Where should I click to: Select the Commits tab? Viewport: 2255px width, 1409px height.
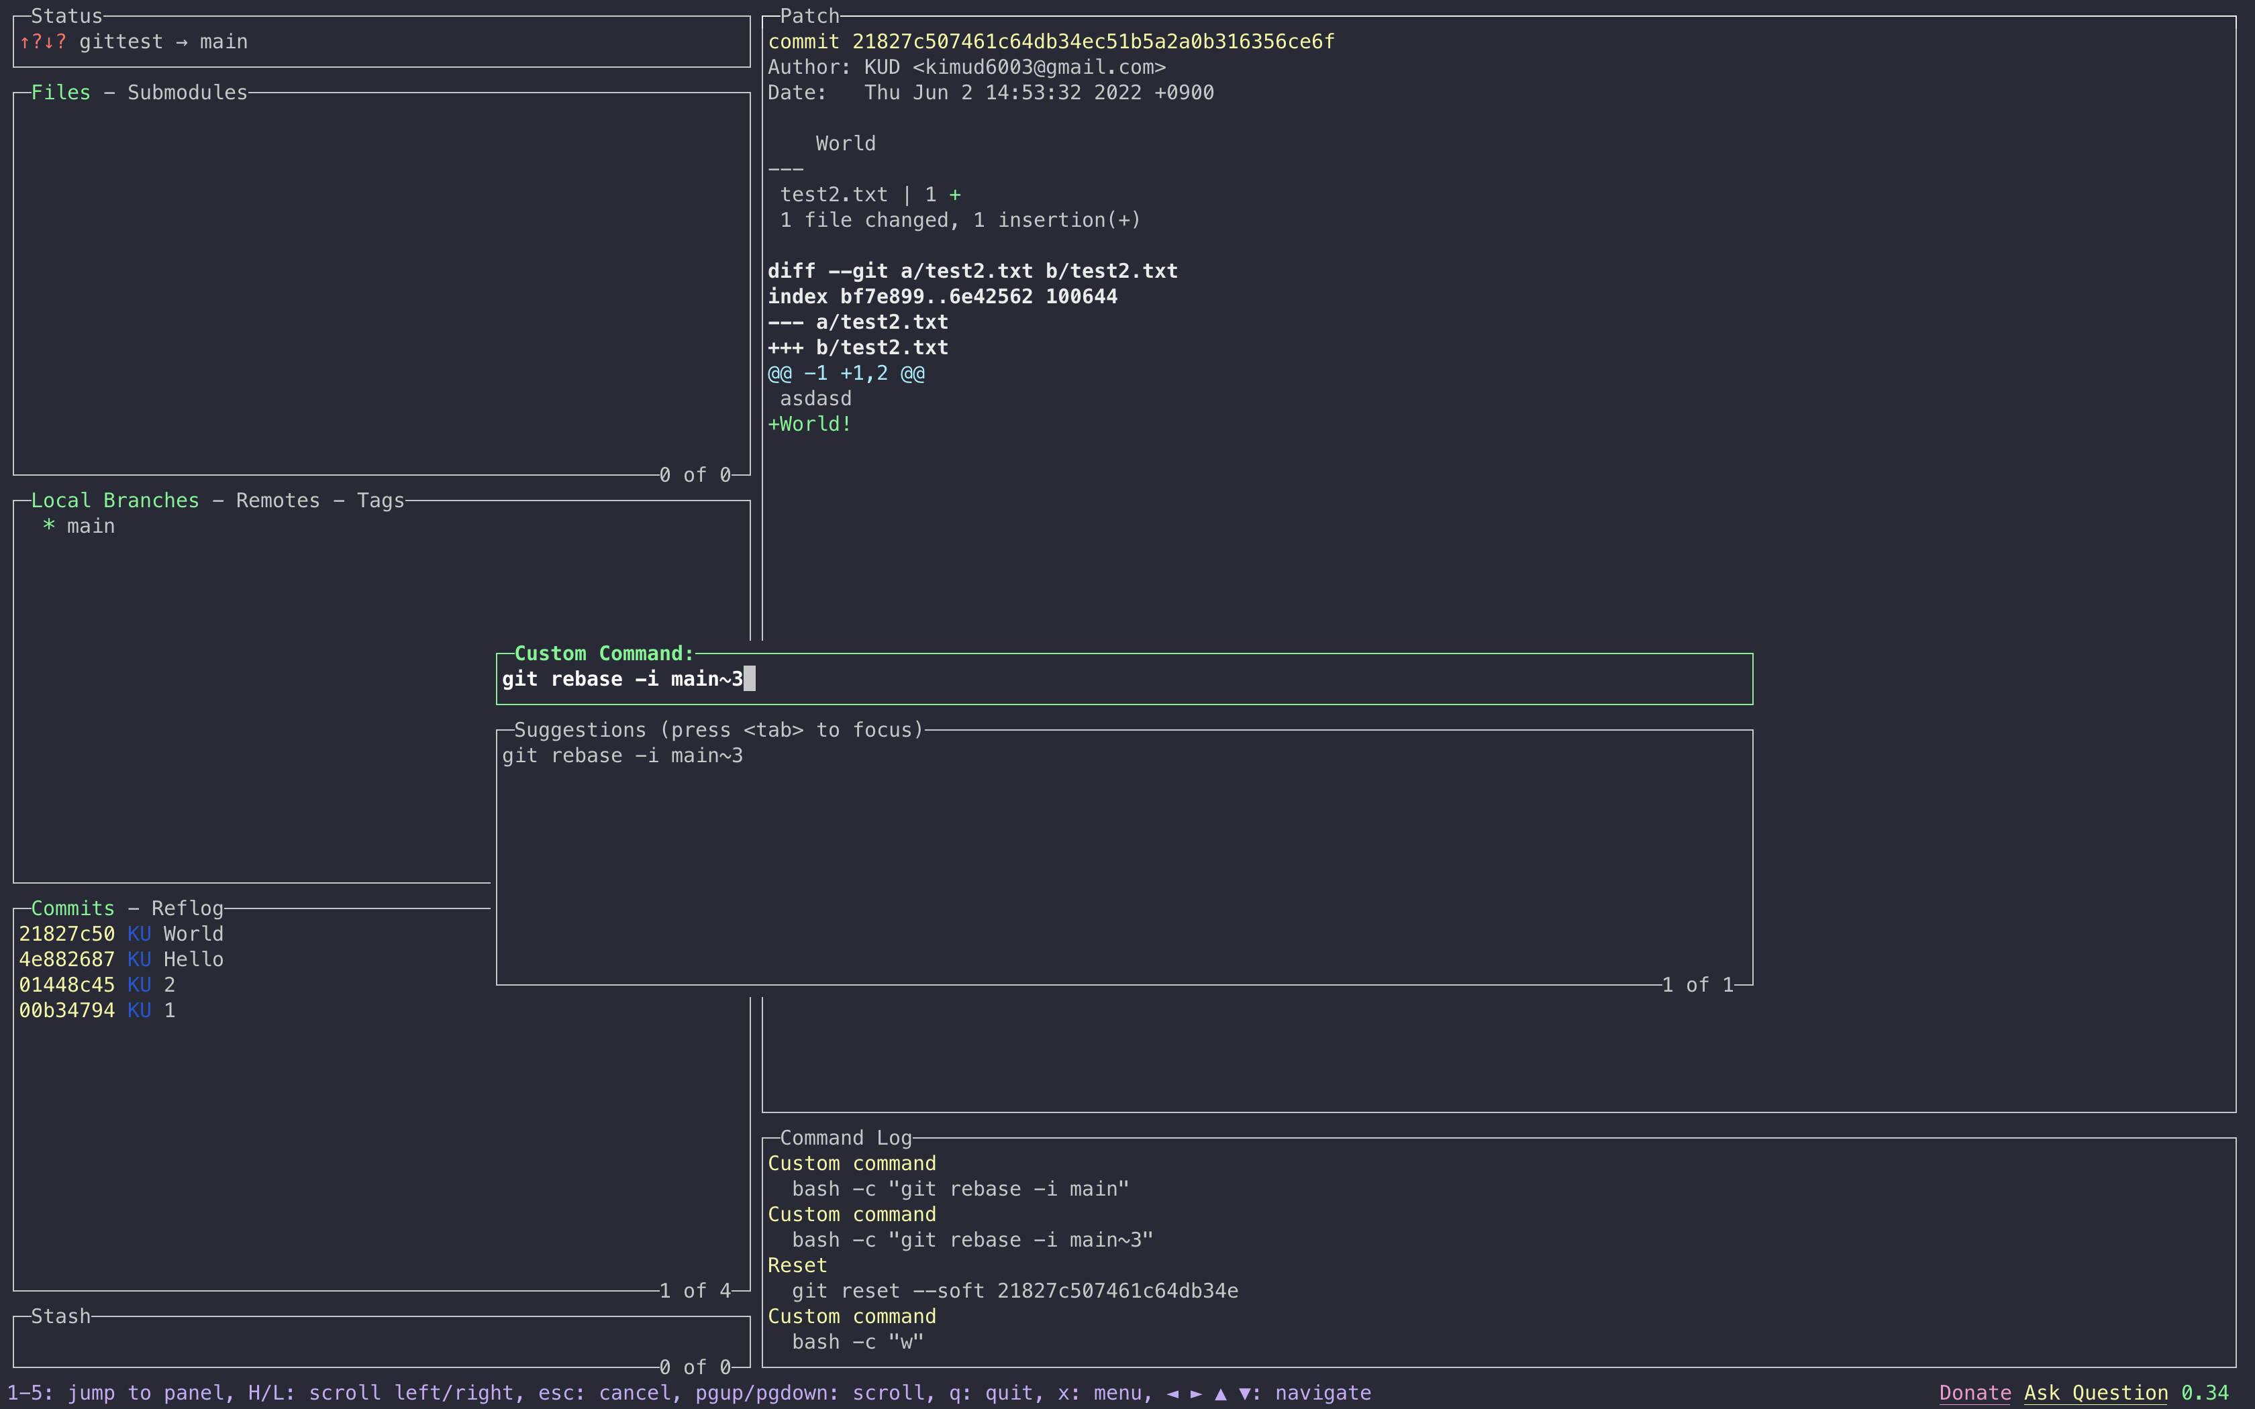72,908
